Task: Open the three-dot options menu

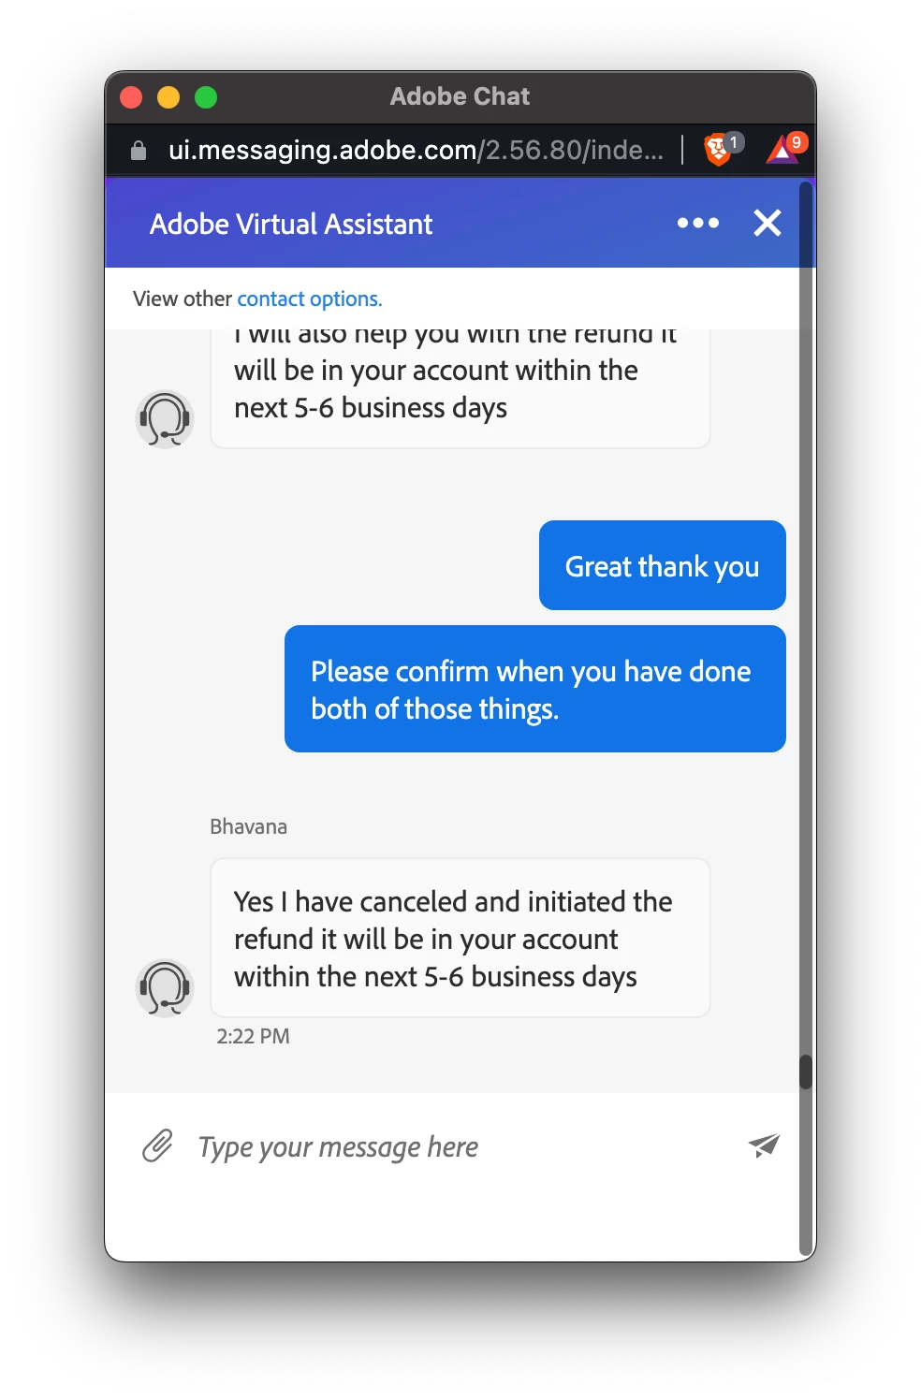Action: point(698,223)
